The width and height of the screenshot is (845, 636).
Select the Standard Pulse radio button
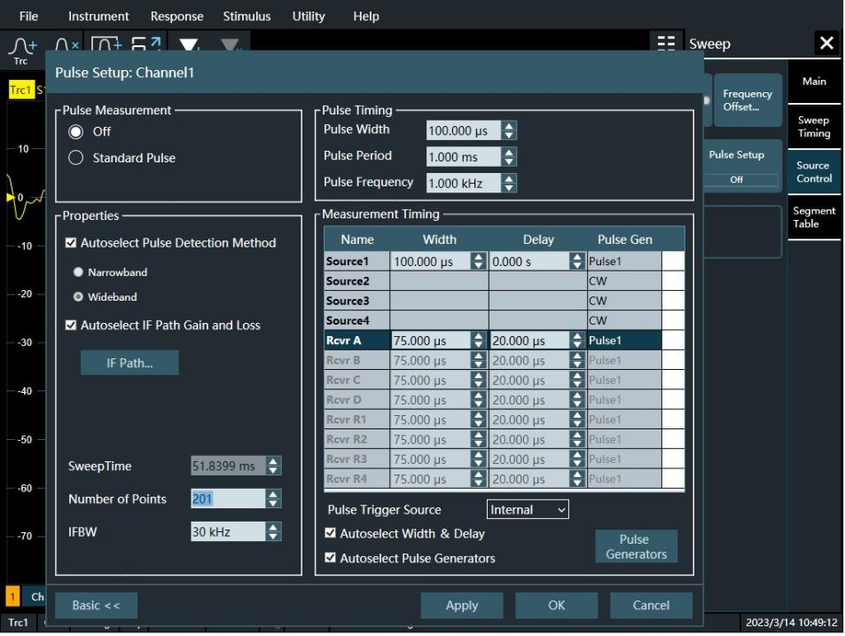click(76, 158)
